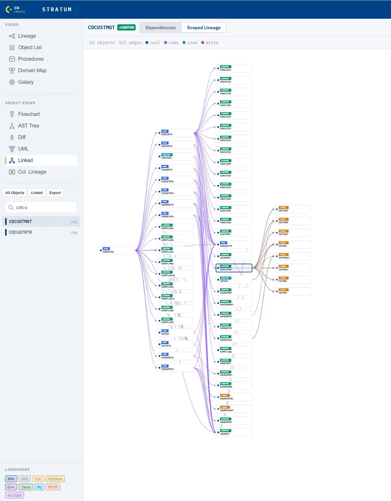Click the search magnifier icon
391x501 pixels.
pyautogui.click(x=11, y=207)
